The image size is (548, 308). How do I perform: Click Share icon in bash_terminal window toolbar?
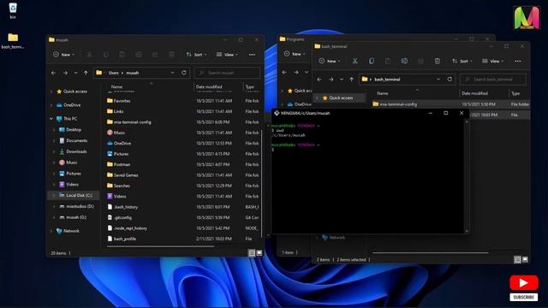[420, 61]
